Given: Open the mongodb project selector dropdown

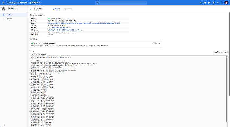Looking at the screenshot, I should point(35,3).
